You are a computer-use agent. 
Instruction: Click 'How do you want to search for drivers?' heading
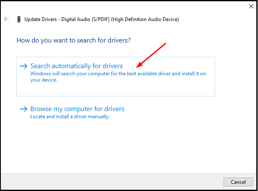click(x=74, y=40)
